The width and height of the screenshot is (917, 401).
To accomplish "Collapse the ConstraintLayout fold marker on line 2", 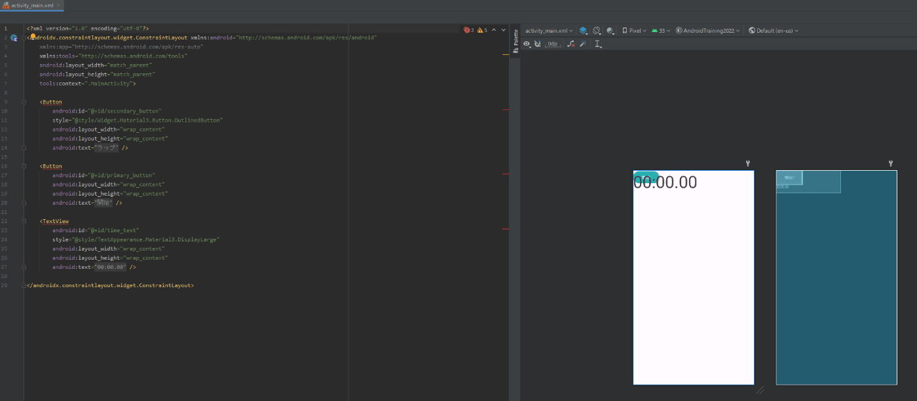I will [25, 38].
